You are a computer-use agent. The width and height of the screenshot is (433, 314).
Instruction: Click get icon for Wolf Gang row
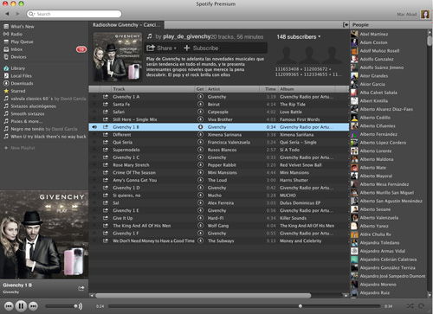[x=200, y=226]
